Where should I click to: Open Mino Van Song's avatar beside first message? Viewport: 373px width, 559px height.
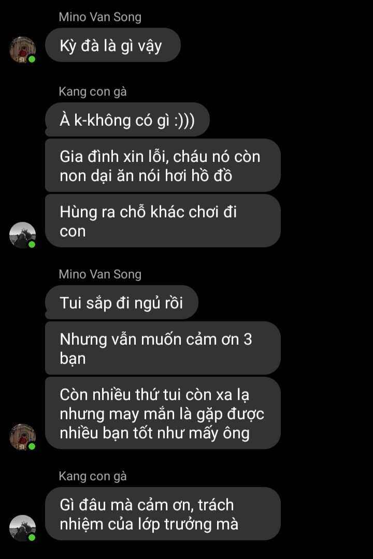[22, 50]
